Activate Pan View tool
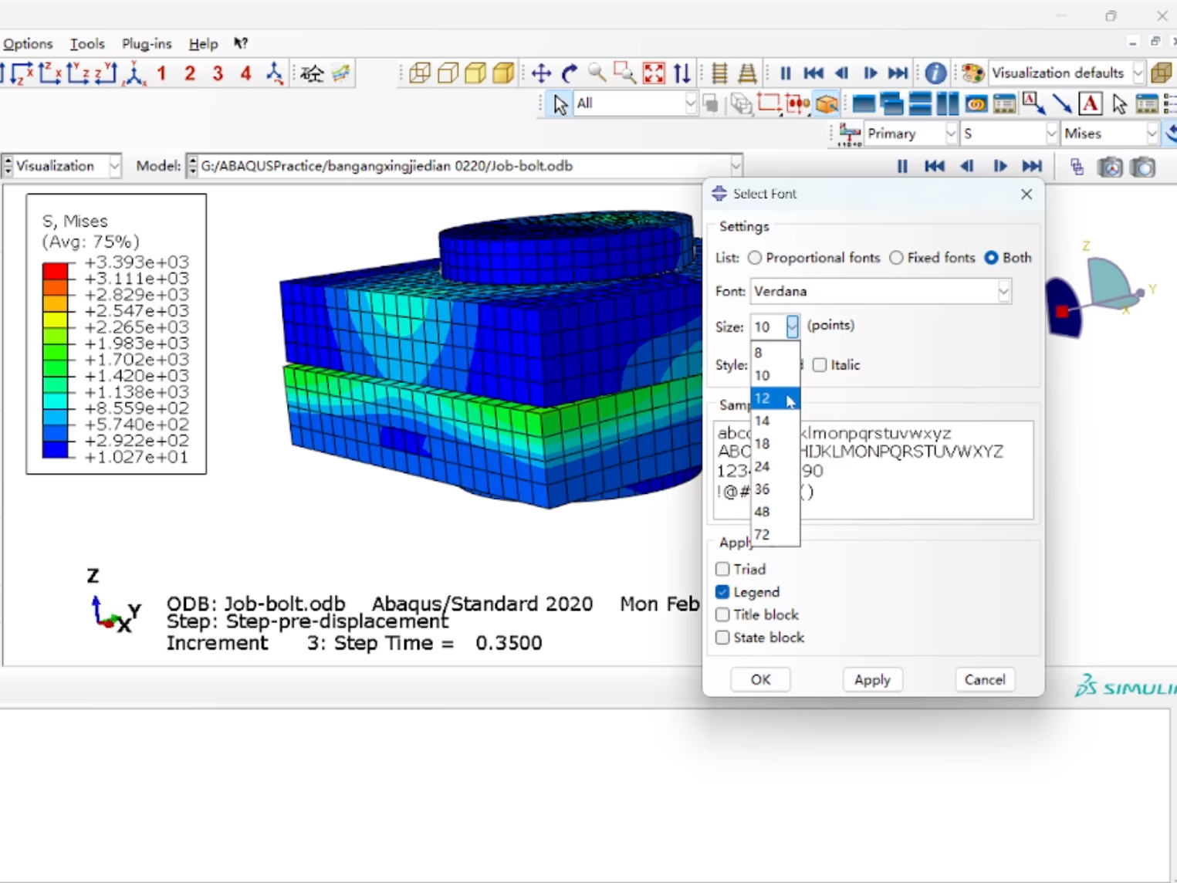Screen dimensions: 1177x883 click(x=541, y=73)
